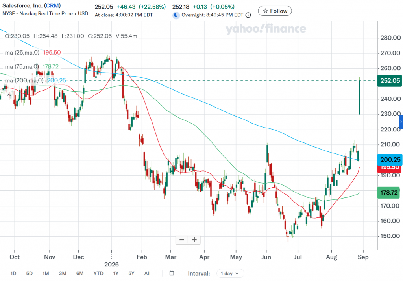Select the 1M time range
Image resolution: width=403 pixels, height=281 pixels.
[x=46, y=274]
